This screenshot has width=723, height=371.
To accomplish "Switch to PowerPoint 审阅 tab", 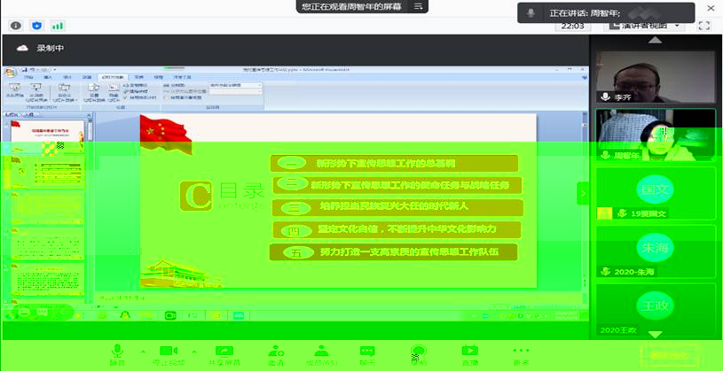I will (x=138, y=77).
